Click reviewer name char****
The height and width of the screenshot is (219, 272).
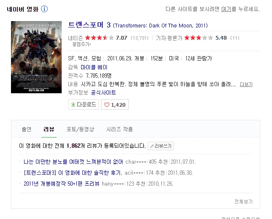(136, 162)
